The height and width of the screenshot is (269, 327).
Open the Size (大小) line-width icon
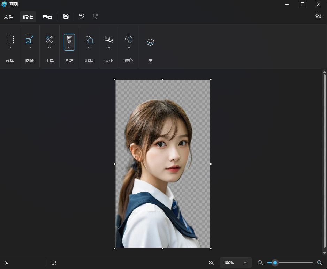[109, 39]
